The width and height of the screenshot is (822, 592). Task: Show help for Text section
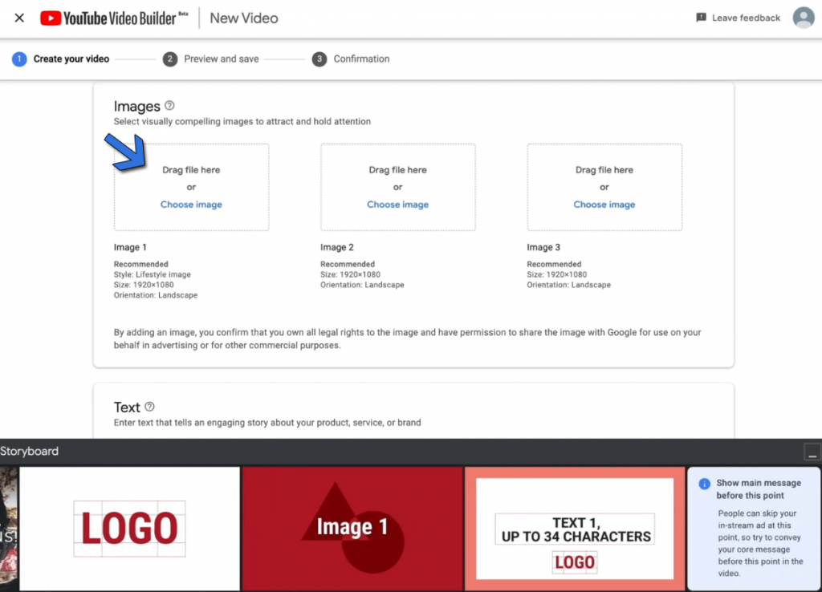149,407
